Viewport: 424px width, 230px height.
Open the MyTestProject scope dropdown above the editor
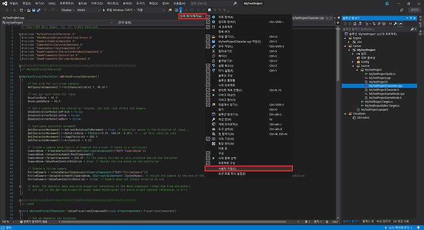(x=57, y=23)
